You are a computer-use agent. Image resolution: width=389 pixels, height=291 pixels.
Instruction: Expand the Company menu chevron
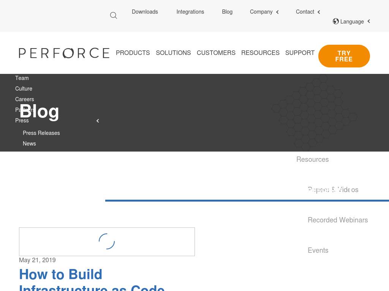tap(277, 12)
